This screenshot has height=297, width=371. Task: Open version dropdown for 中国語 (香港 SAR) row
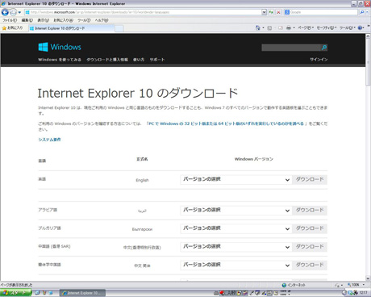236,247
